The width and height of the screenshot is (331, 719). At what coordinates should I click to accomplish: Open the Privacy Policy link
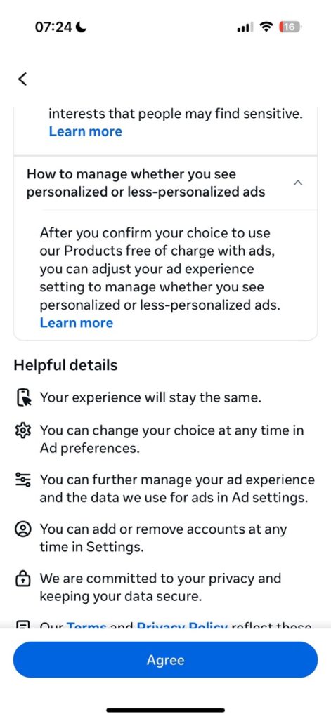pos(182,625)
